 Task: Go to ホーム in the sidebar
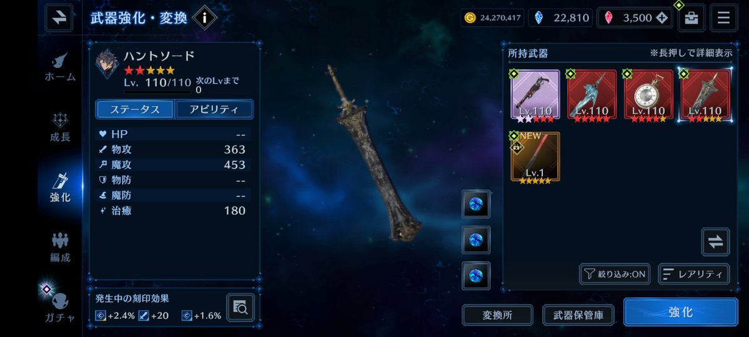tap(60, 67)
